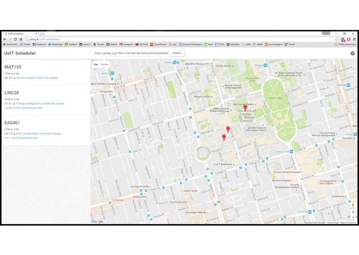Click the SUBMIT button

click(x=177, y=53)
